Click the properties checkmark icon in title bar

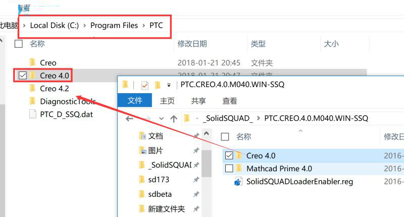pyautogui.click(x=145, y=85)
